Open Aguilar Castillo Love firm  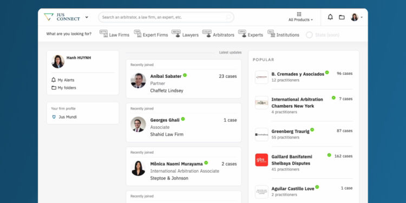[292, 189]
